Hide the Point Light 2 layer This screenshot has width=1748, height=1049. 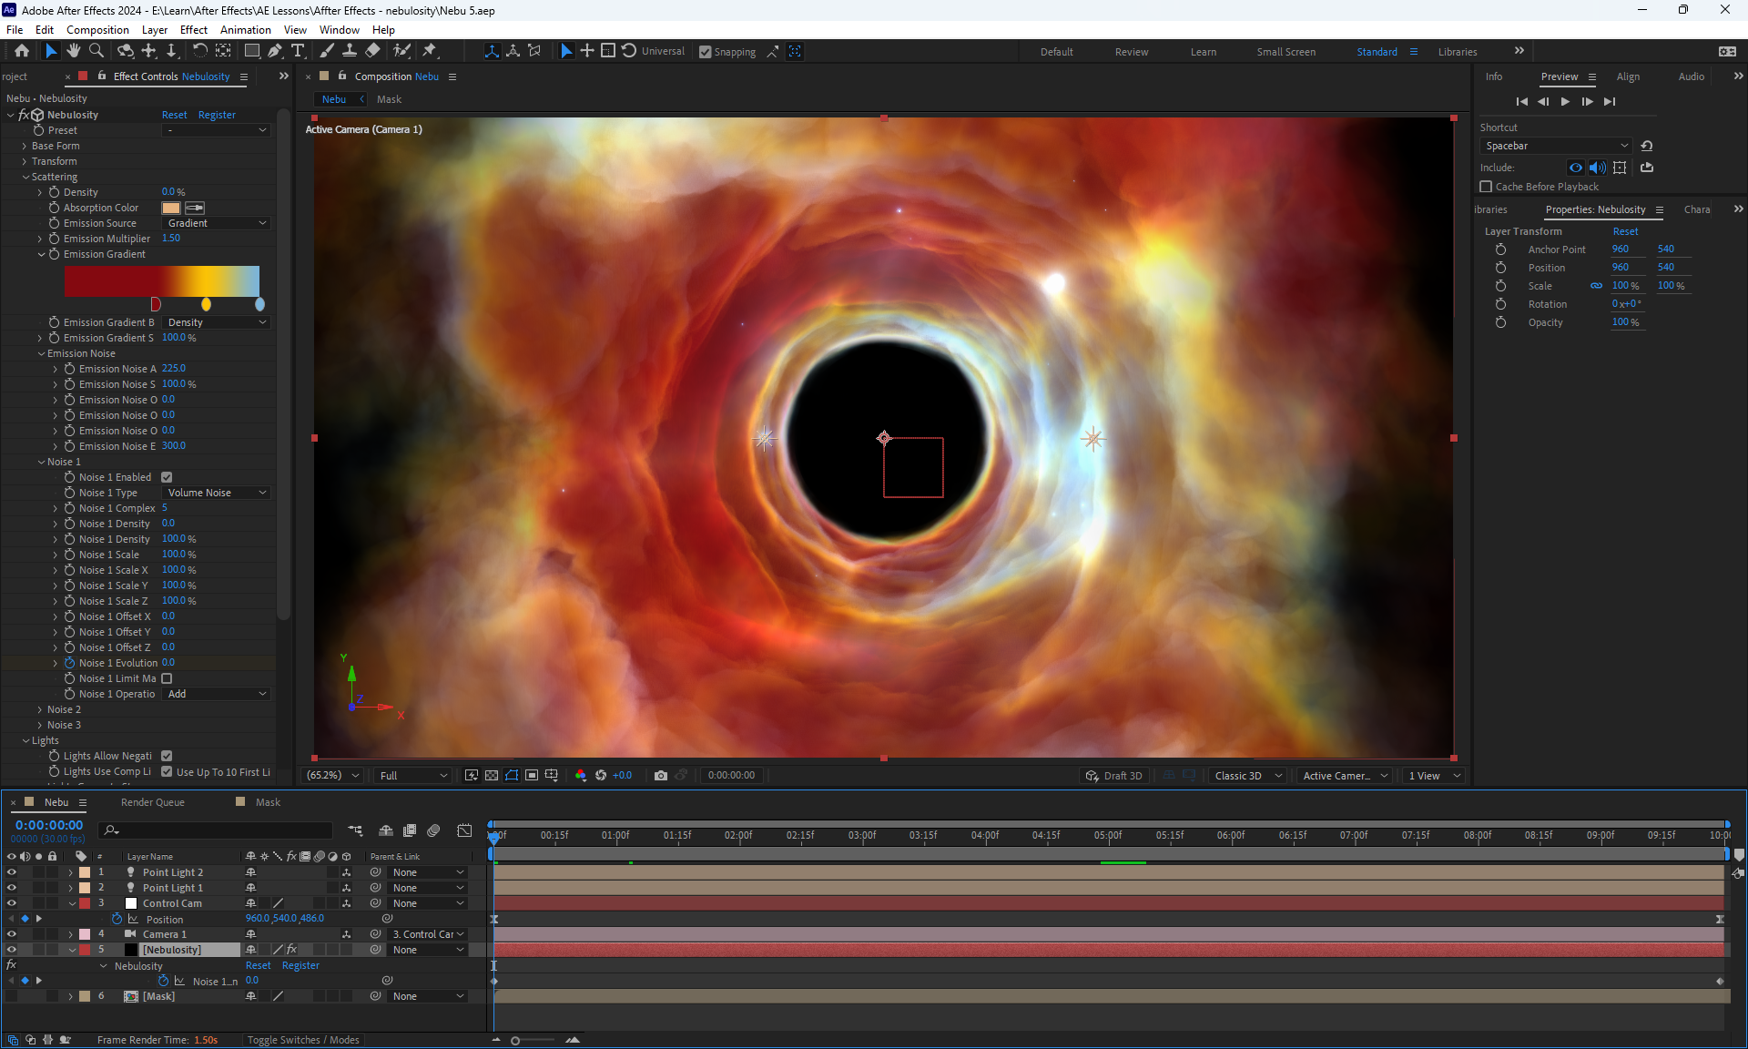pos(11,872)
